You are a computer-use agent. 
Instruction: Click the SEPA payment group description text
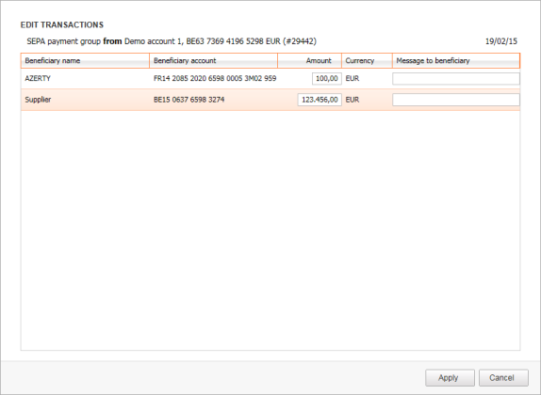(x=172, y=41)
